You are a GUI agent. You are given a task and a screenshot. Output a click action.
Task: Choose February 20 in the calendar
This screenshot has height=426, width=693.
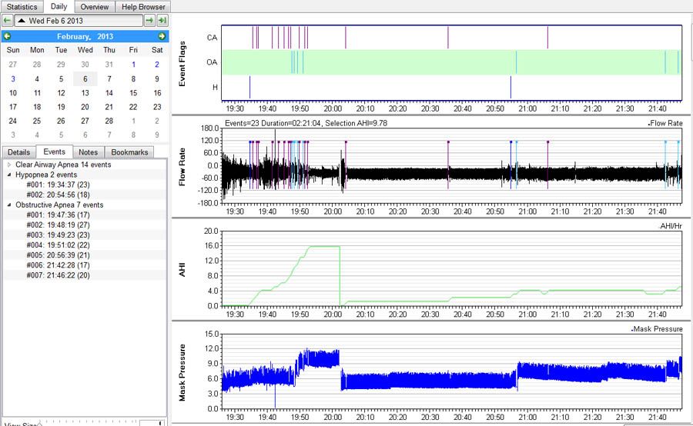pos(85,107)
